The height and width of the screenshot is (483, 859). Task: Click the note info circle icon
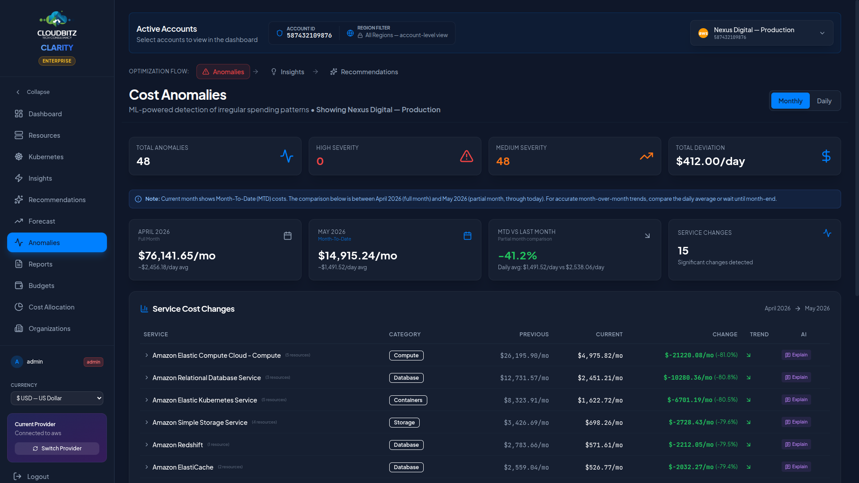click(x=138, y=199)
